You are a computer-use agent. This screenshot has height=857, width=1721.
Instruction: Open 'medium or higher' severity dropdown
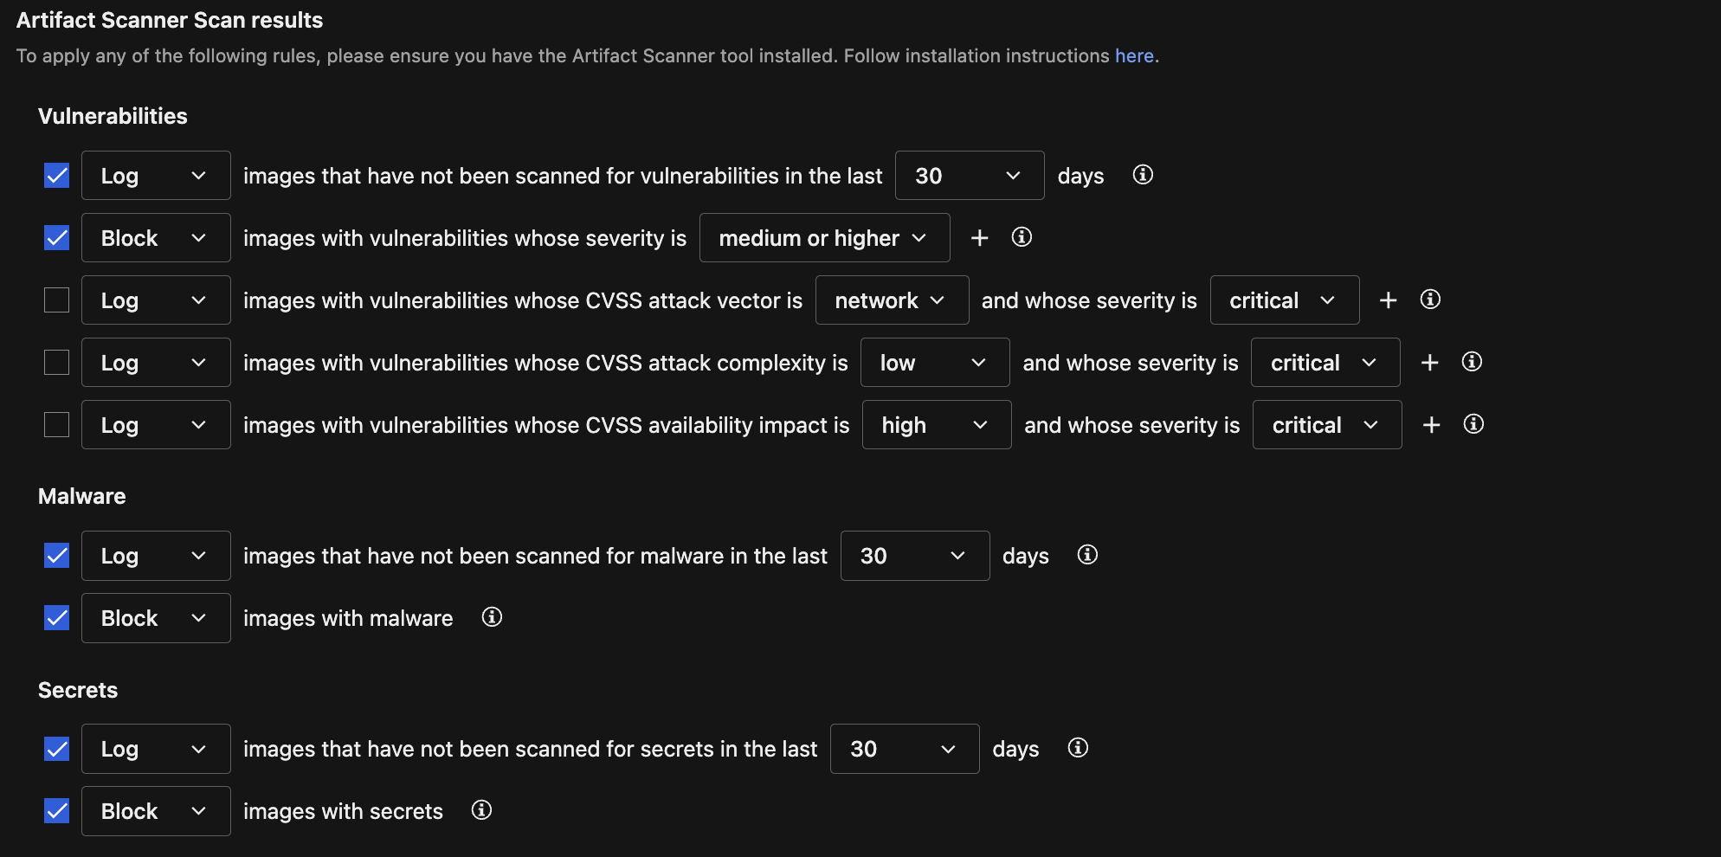point(824,238)
